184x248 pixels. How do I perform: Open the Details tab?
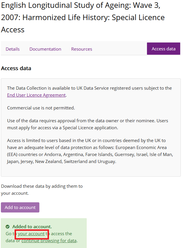click(x=13, y=49)
